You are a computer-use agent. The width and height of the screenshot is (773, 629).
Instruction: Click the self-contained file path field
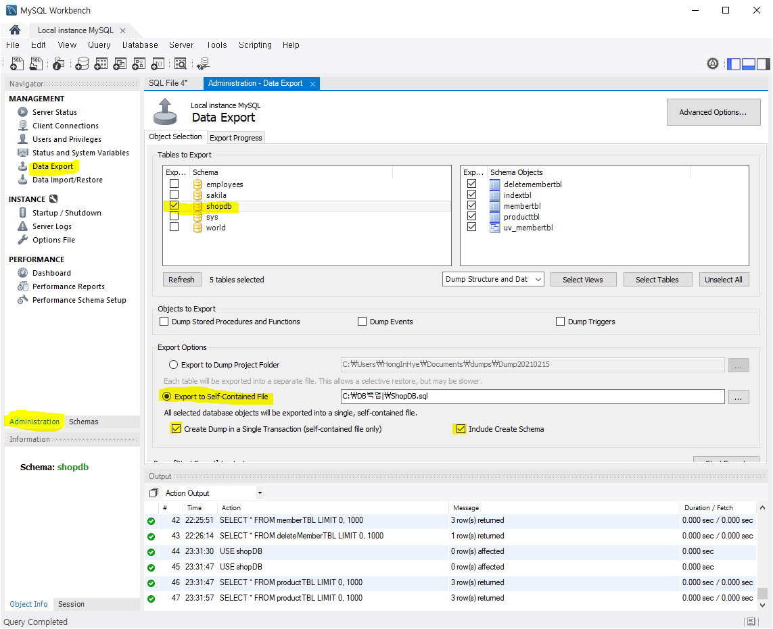click(x=532, y=397)
